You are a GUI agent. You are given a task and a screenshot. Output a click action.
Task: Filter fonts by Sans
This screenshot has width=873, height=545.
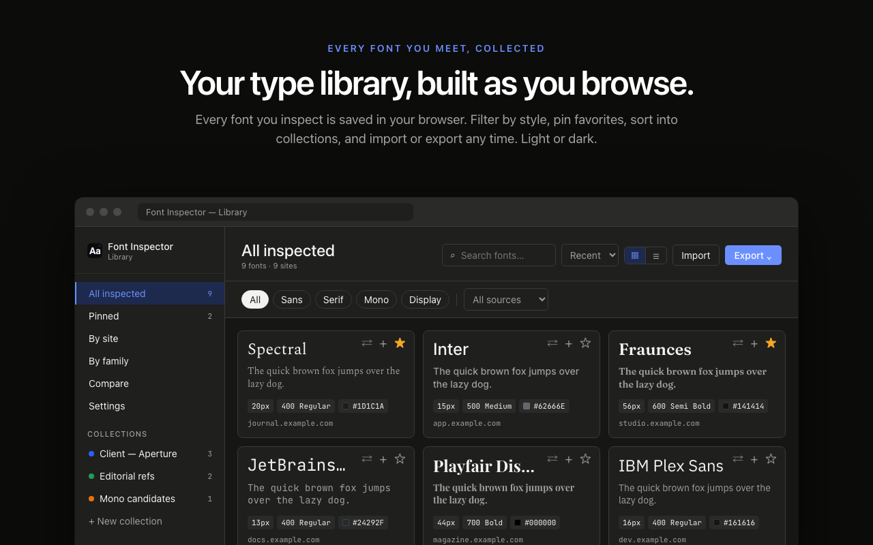coord(292,300)
